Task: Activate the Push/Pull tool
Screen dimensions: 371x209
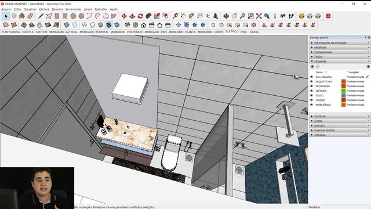Action: click(x=132, y=16)
